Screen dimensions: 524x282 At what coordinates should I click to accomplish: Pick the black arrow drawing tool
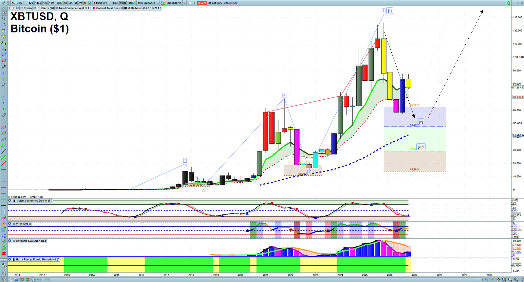coord(4,67)
